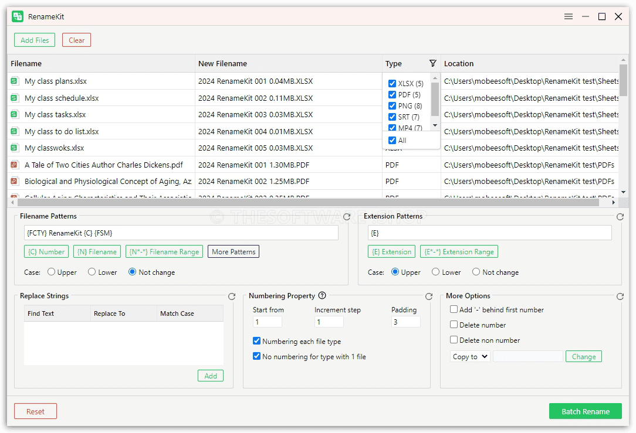This screenshot has height=433, width=636.
Task: Click the PDF icon beside A Tale of Two Cities
Action: point(14,165)
